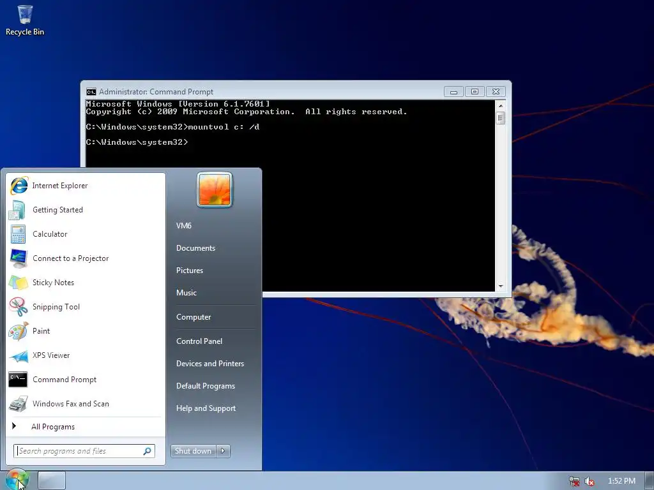Open shut down options arrow

click(223, 451)
